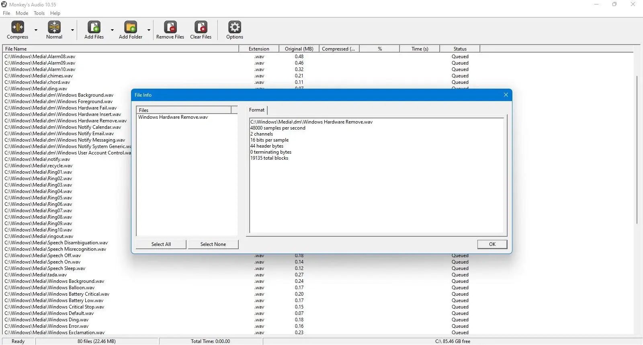Select the Ring01.wav row

(38, 172)
